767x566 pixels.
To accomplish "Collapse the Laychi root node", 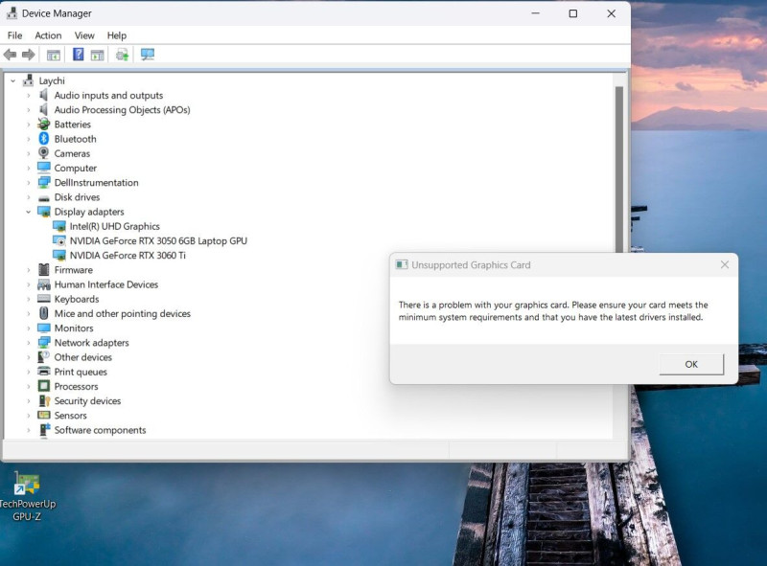I will (x=13, y=80).
